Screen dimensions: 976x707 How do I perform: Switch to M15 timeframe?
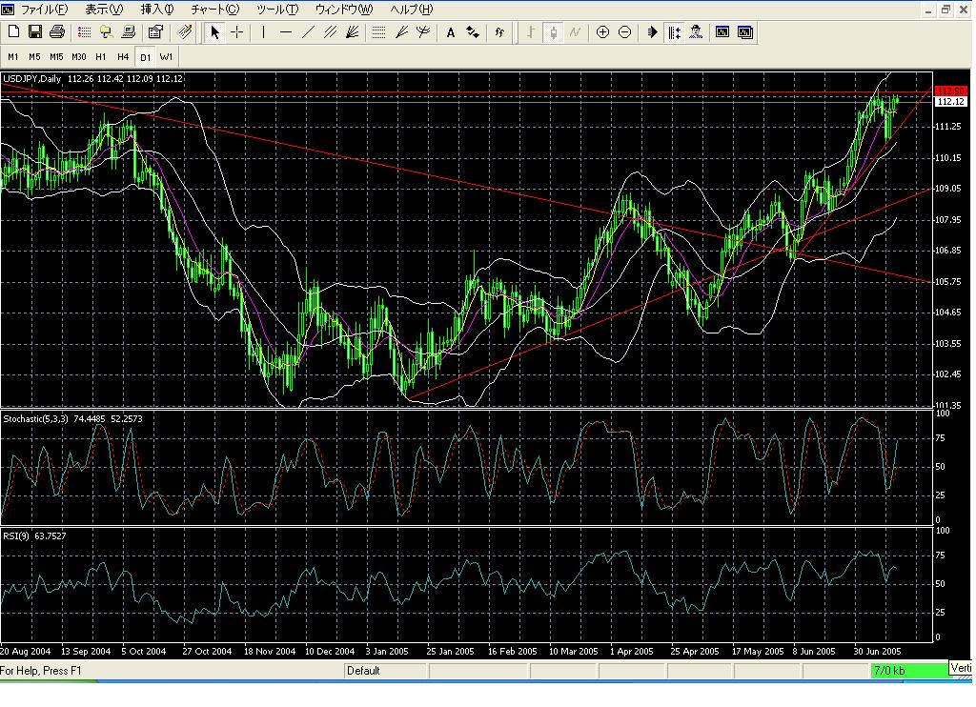coord(56,56)
